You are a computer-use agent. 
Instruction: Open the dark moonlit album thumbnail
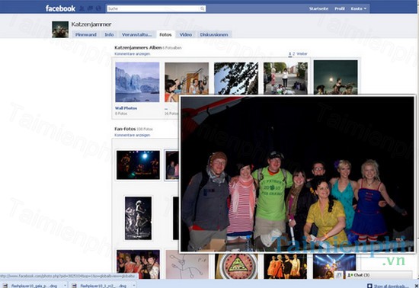(x=336, y=77)
